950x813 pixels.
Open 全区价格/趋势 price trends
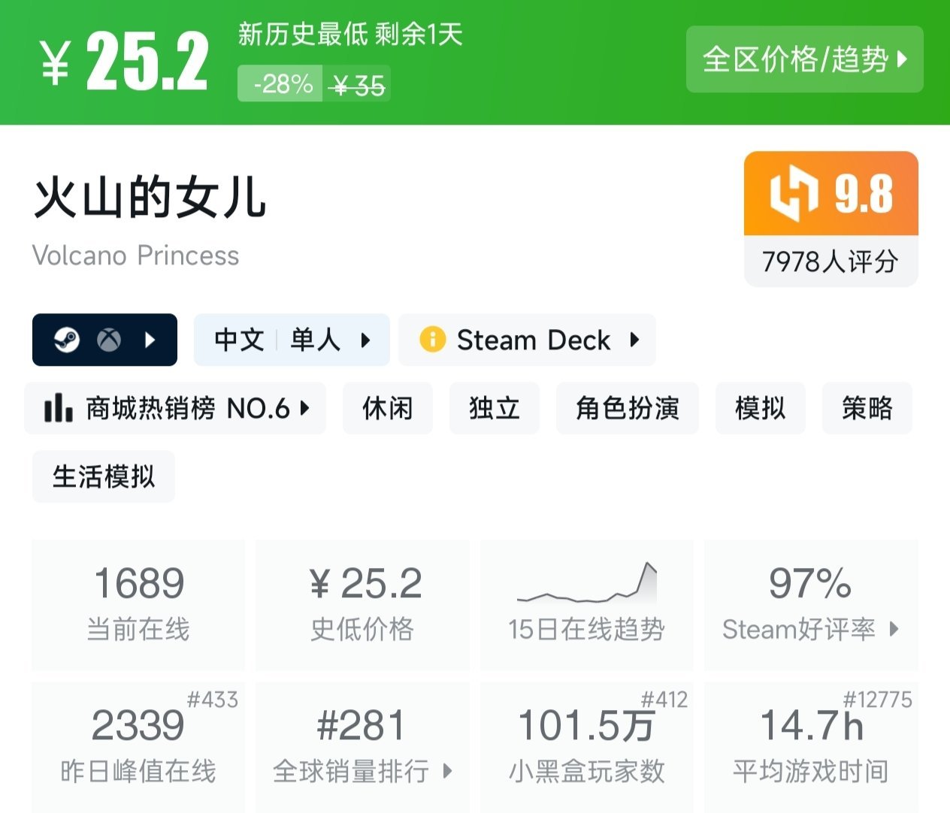click(804, 59)
